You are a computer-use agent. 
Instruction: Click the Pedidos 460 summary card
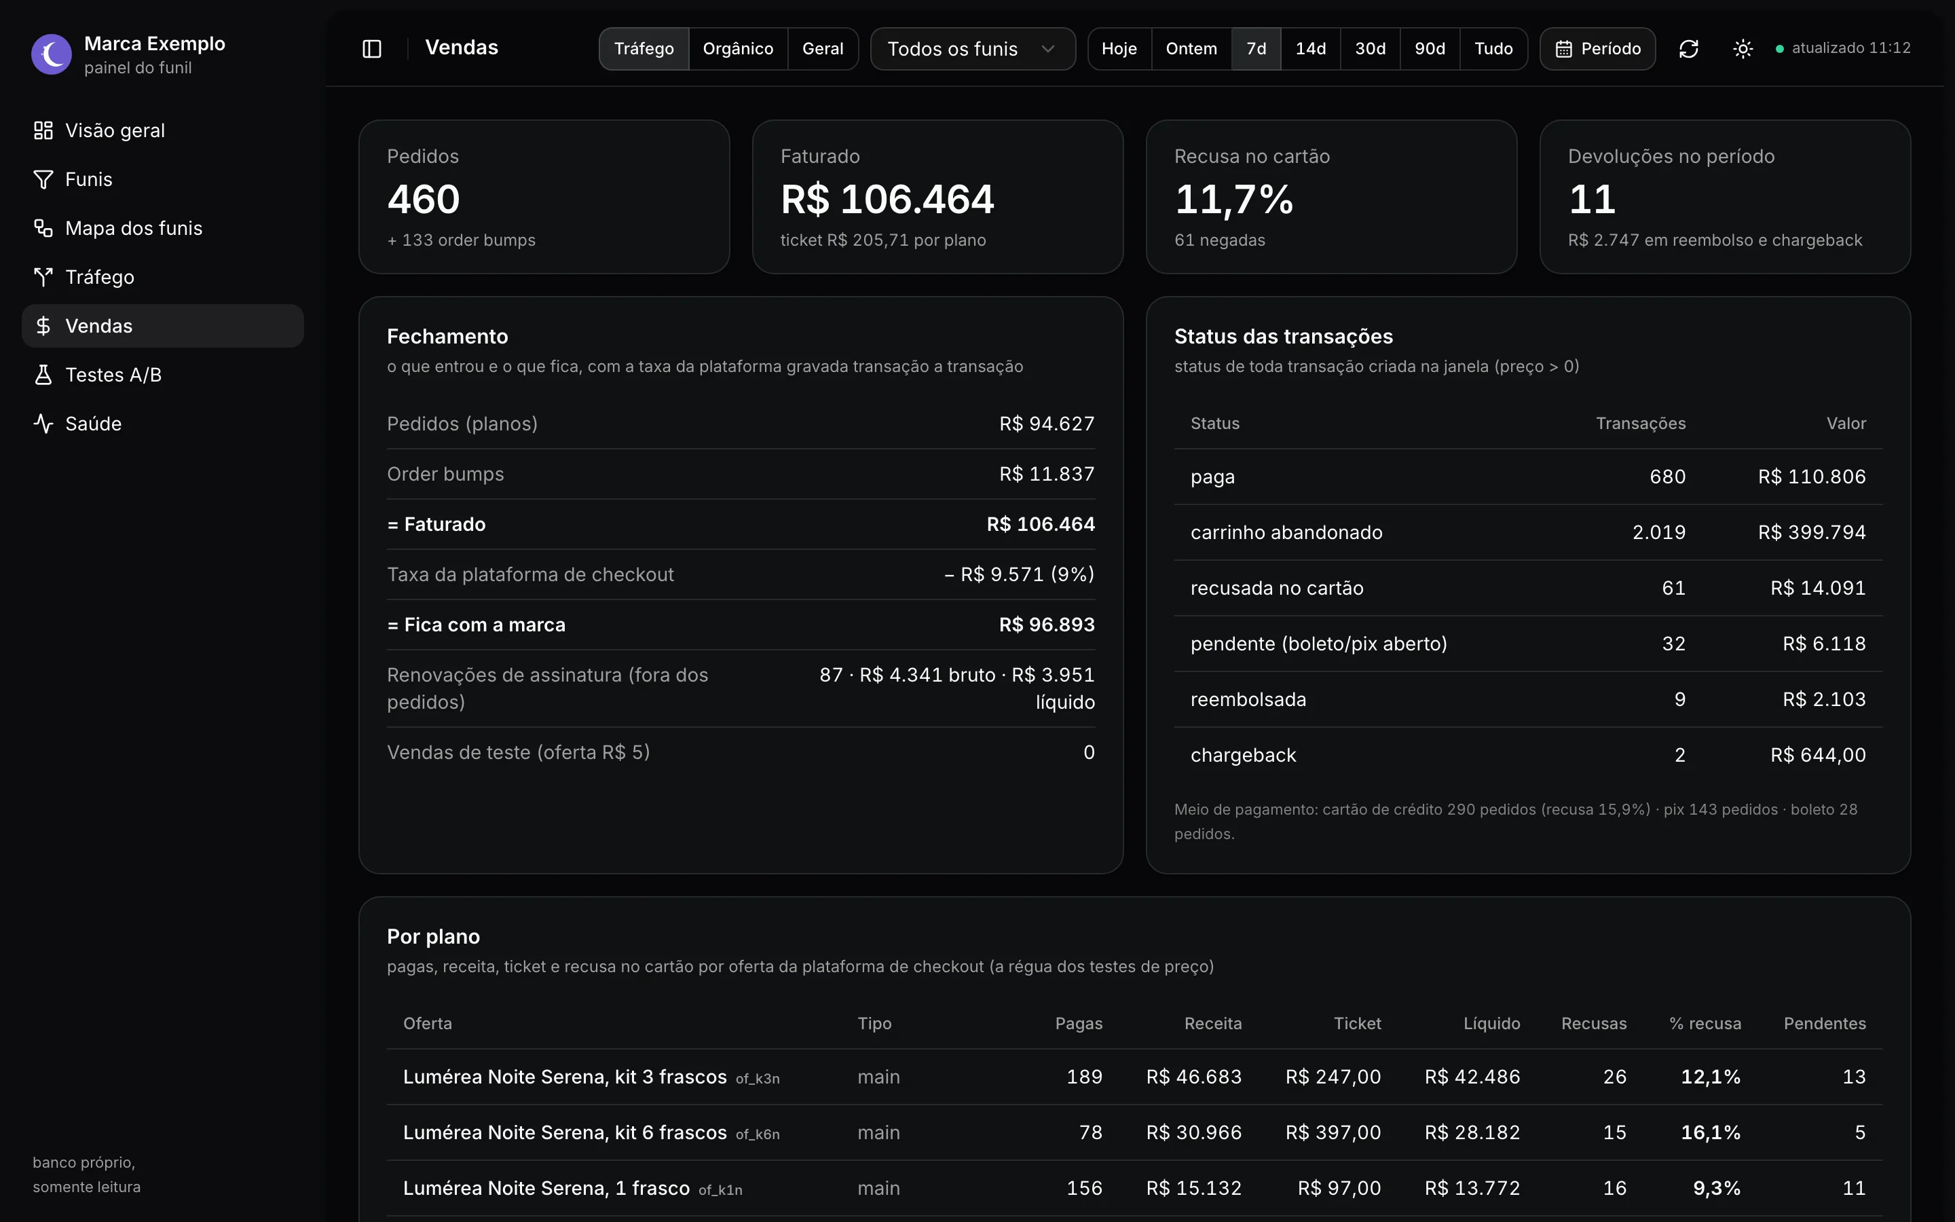544,196
